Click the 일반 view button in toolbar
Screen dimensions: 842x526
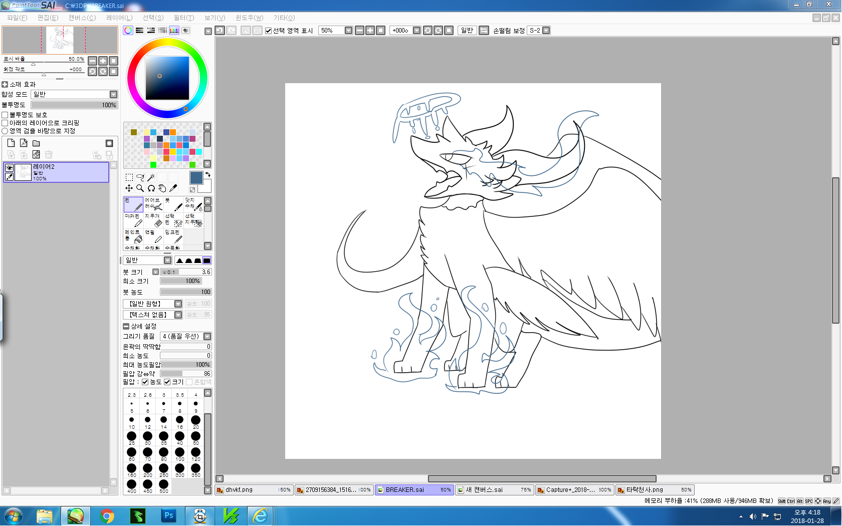(x=467, y=31)
